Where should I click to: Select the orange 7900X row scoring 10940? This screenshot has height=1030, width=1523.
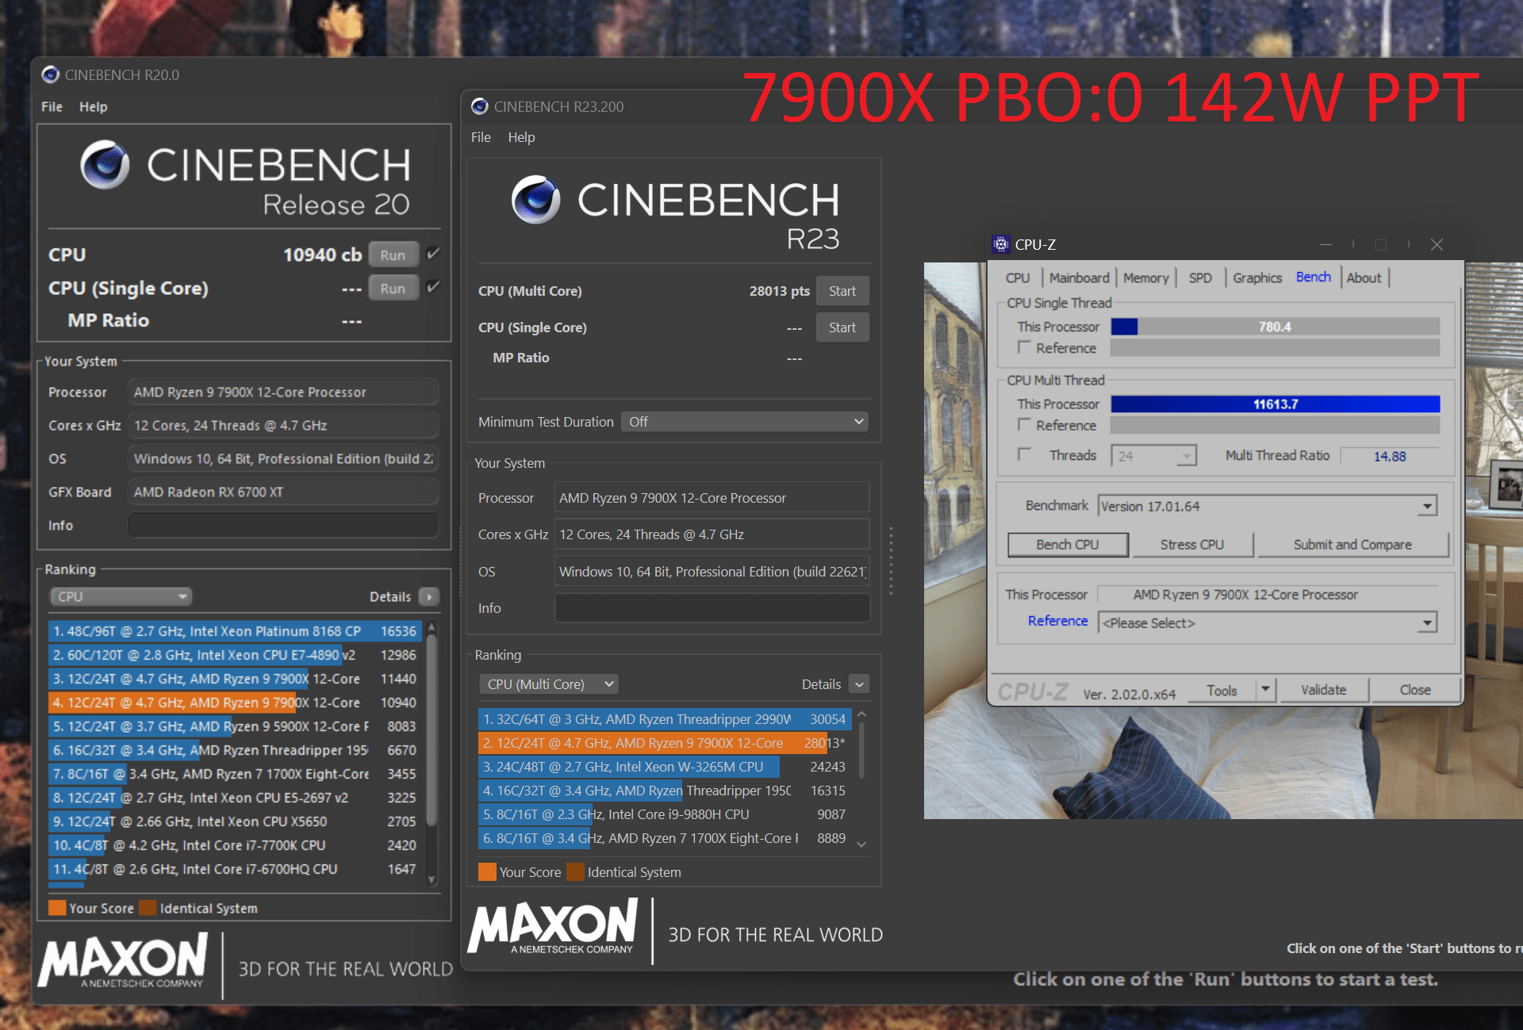click(x=234, y=703)
